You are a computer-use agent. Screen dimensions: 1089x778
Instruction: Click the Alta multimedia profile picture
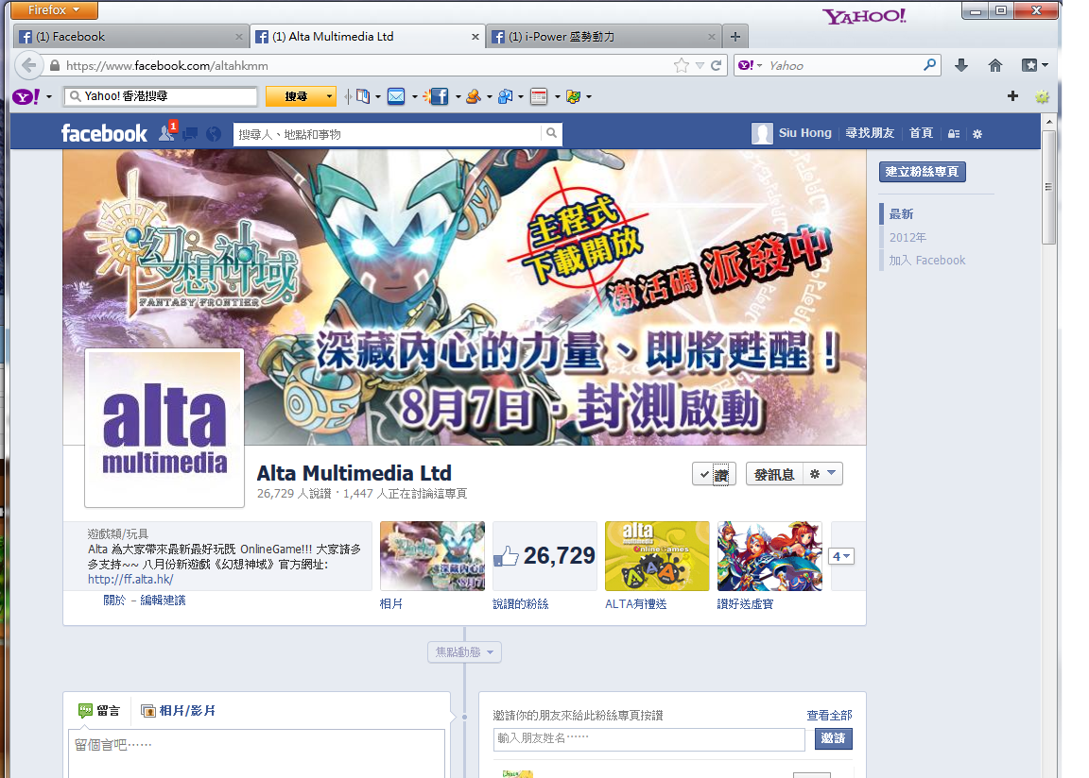[x=164, y=429]
